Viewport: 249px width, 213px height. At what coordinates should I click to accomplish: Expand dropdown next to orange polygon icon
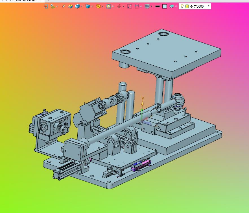[x=102, y=7]
